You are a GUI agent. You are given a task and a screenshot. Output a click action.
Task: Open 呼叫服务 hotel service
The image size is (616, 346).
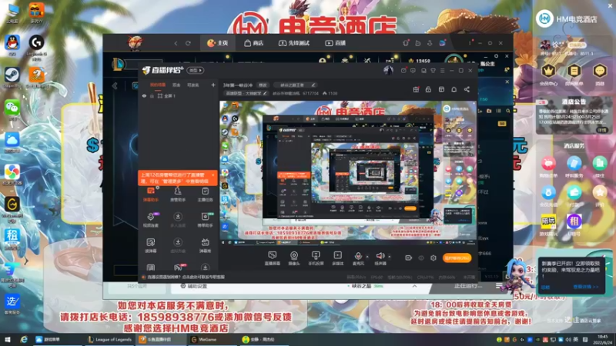pyautogui.click(x=574, y=167)
